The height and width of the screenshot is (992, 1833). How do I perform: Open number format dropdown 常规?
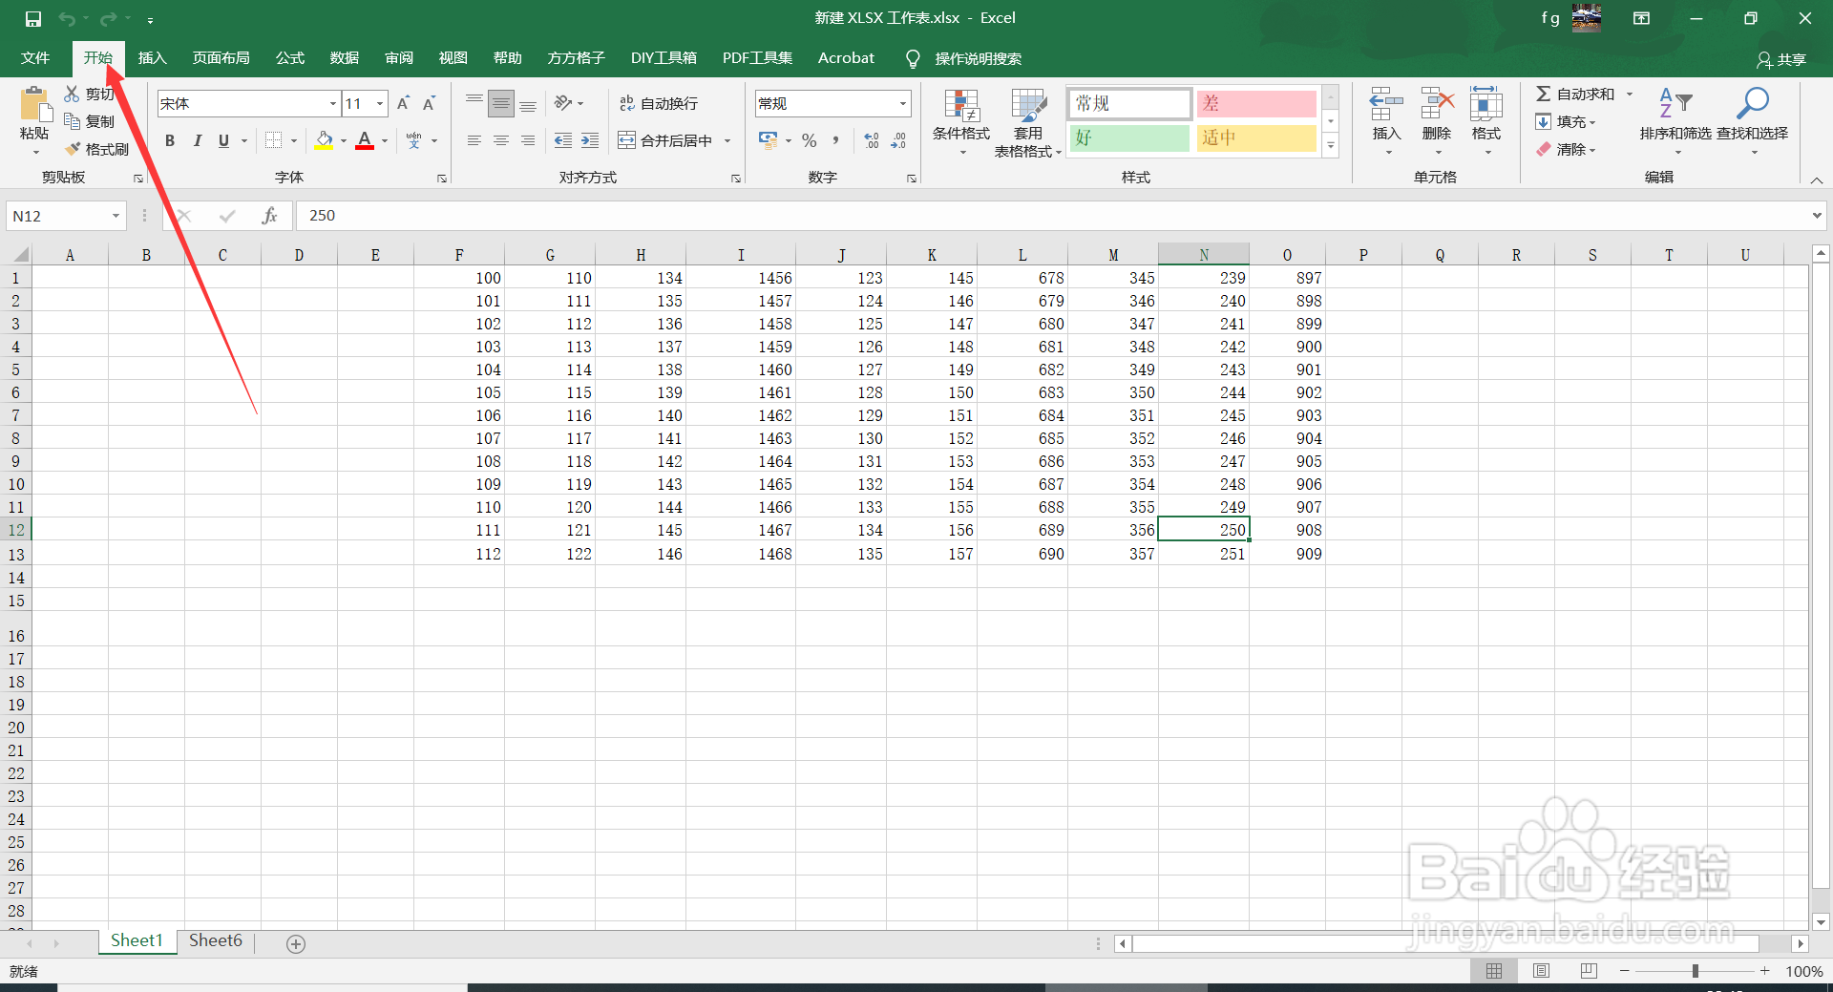pyautogui.click(x=902, y=103)
